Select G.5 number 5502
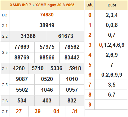 pyautogui.click(x=22, y=90)
